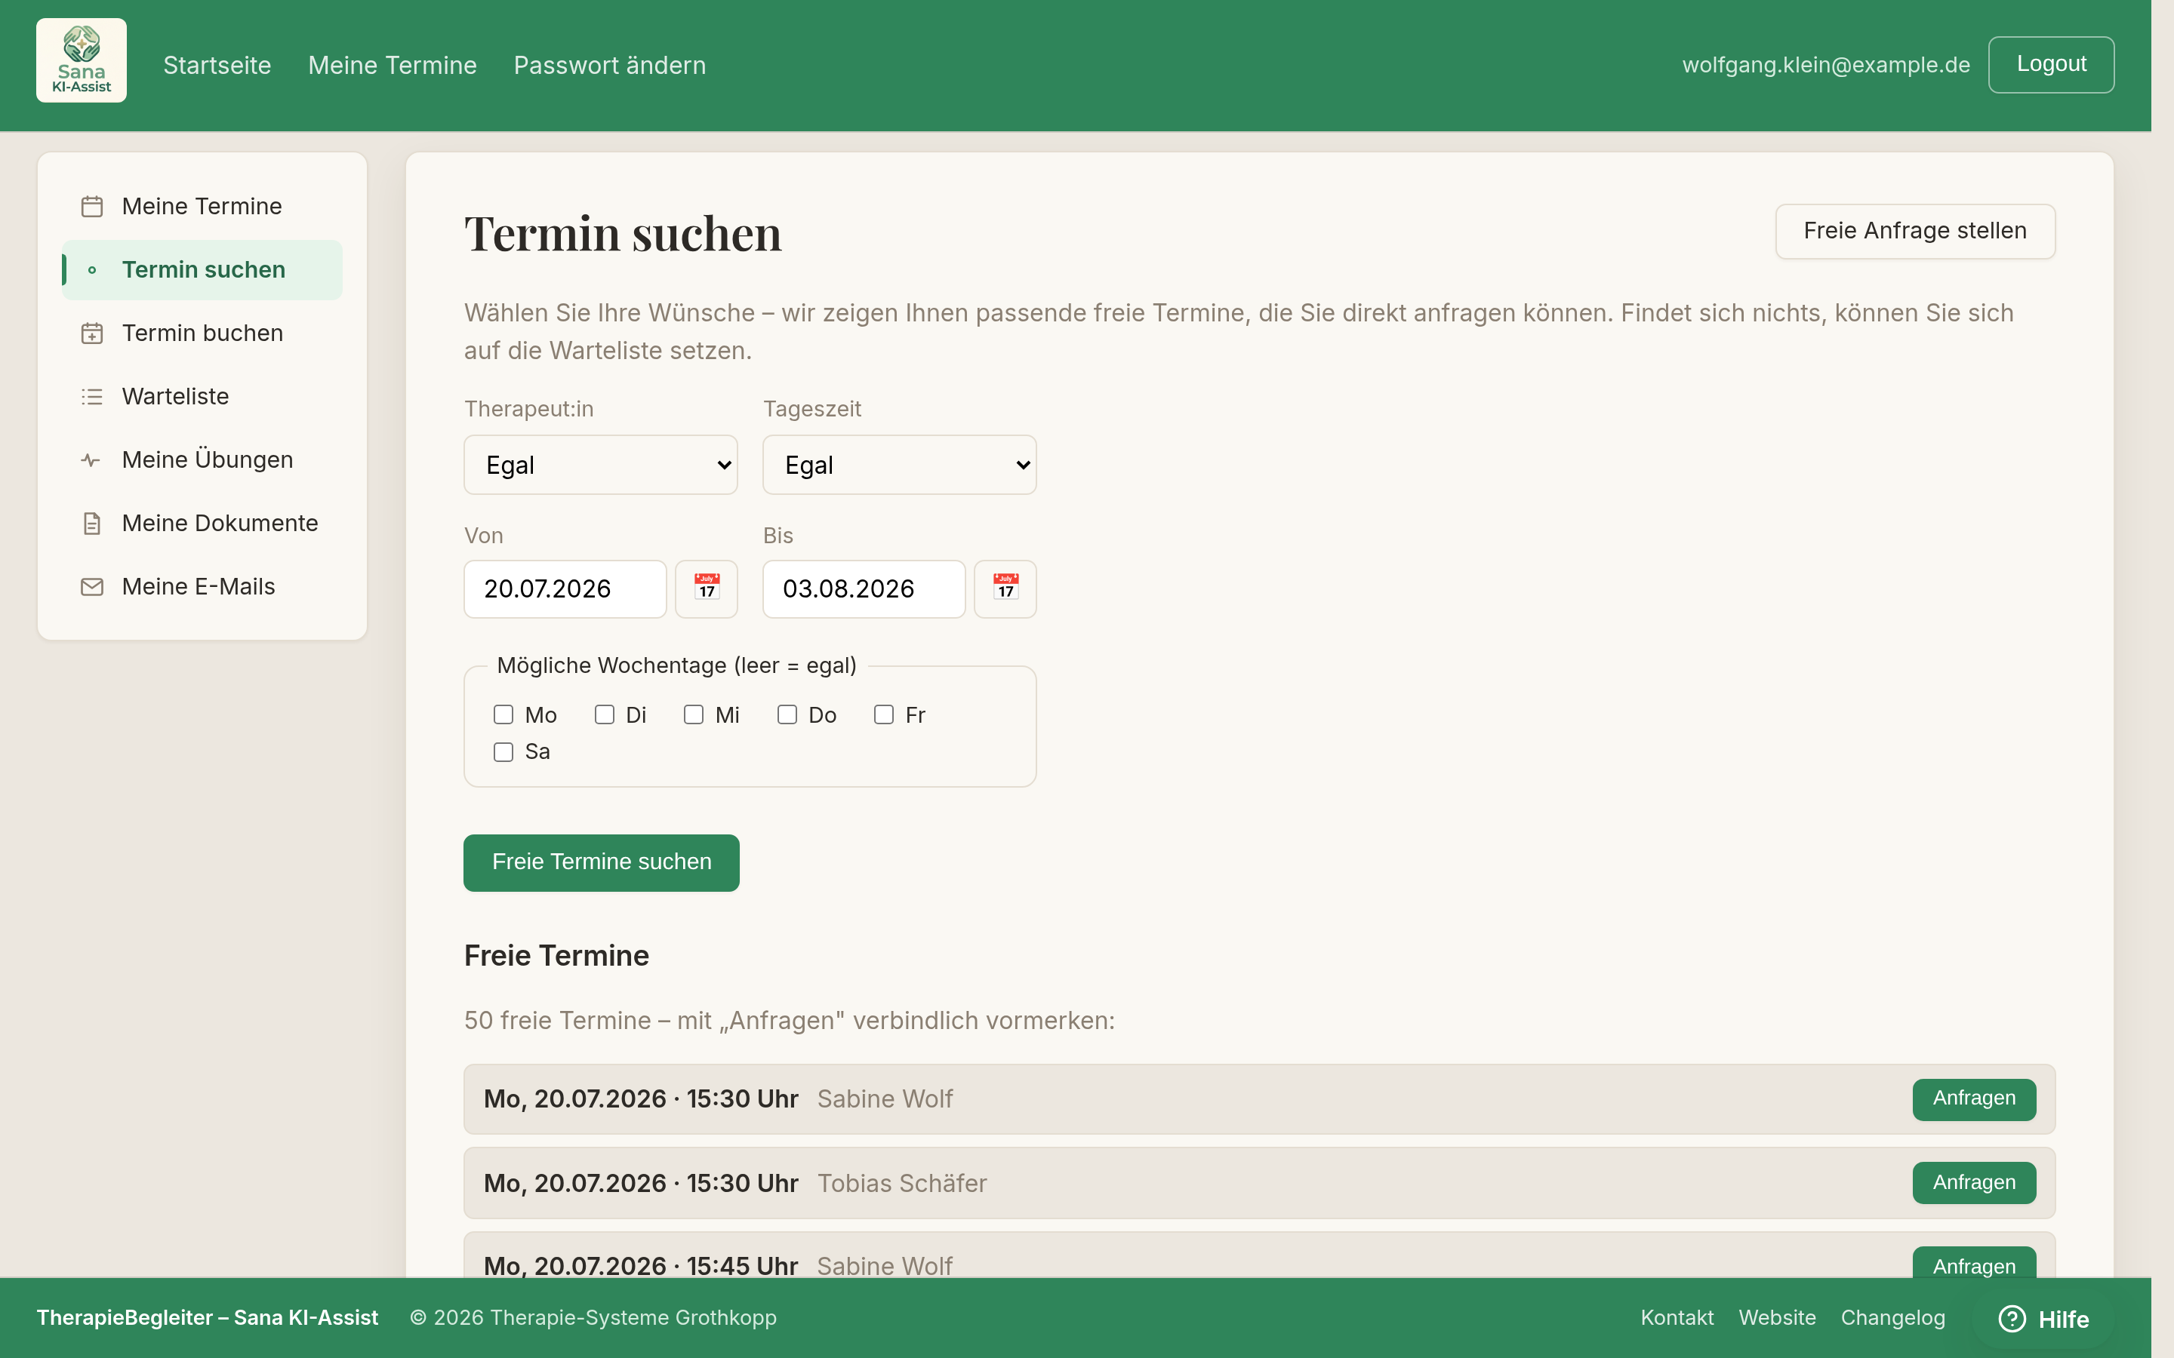
Task: Select Meine E-Mails in the sidebar
Action: tap(202, 586)
